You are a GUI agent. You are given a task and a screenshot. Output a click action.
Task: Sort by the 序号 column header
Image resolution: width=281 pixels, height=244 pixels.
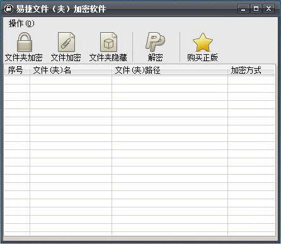click(17, 70)
